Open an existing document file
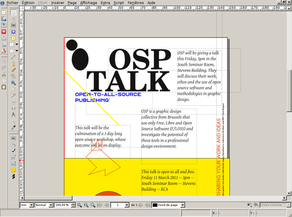This screenshot has width=292, height=217. (x=4, y=19)
